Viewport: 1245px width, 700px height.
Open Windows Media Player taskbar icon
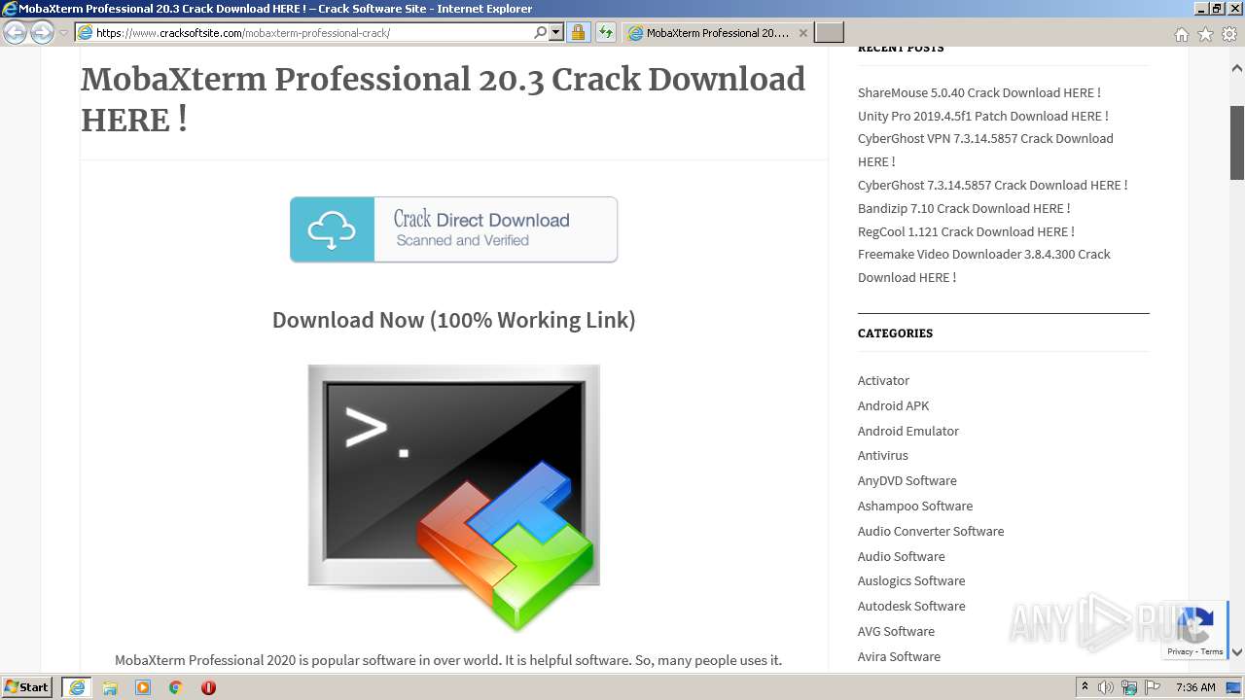click(x=143, y=687)
